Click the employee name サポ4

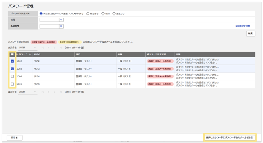(x=37, y=77)
